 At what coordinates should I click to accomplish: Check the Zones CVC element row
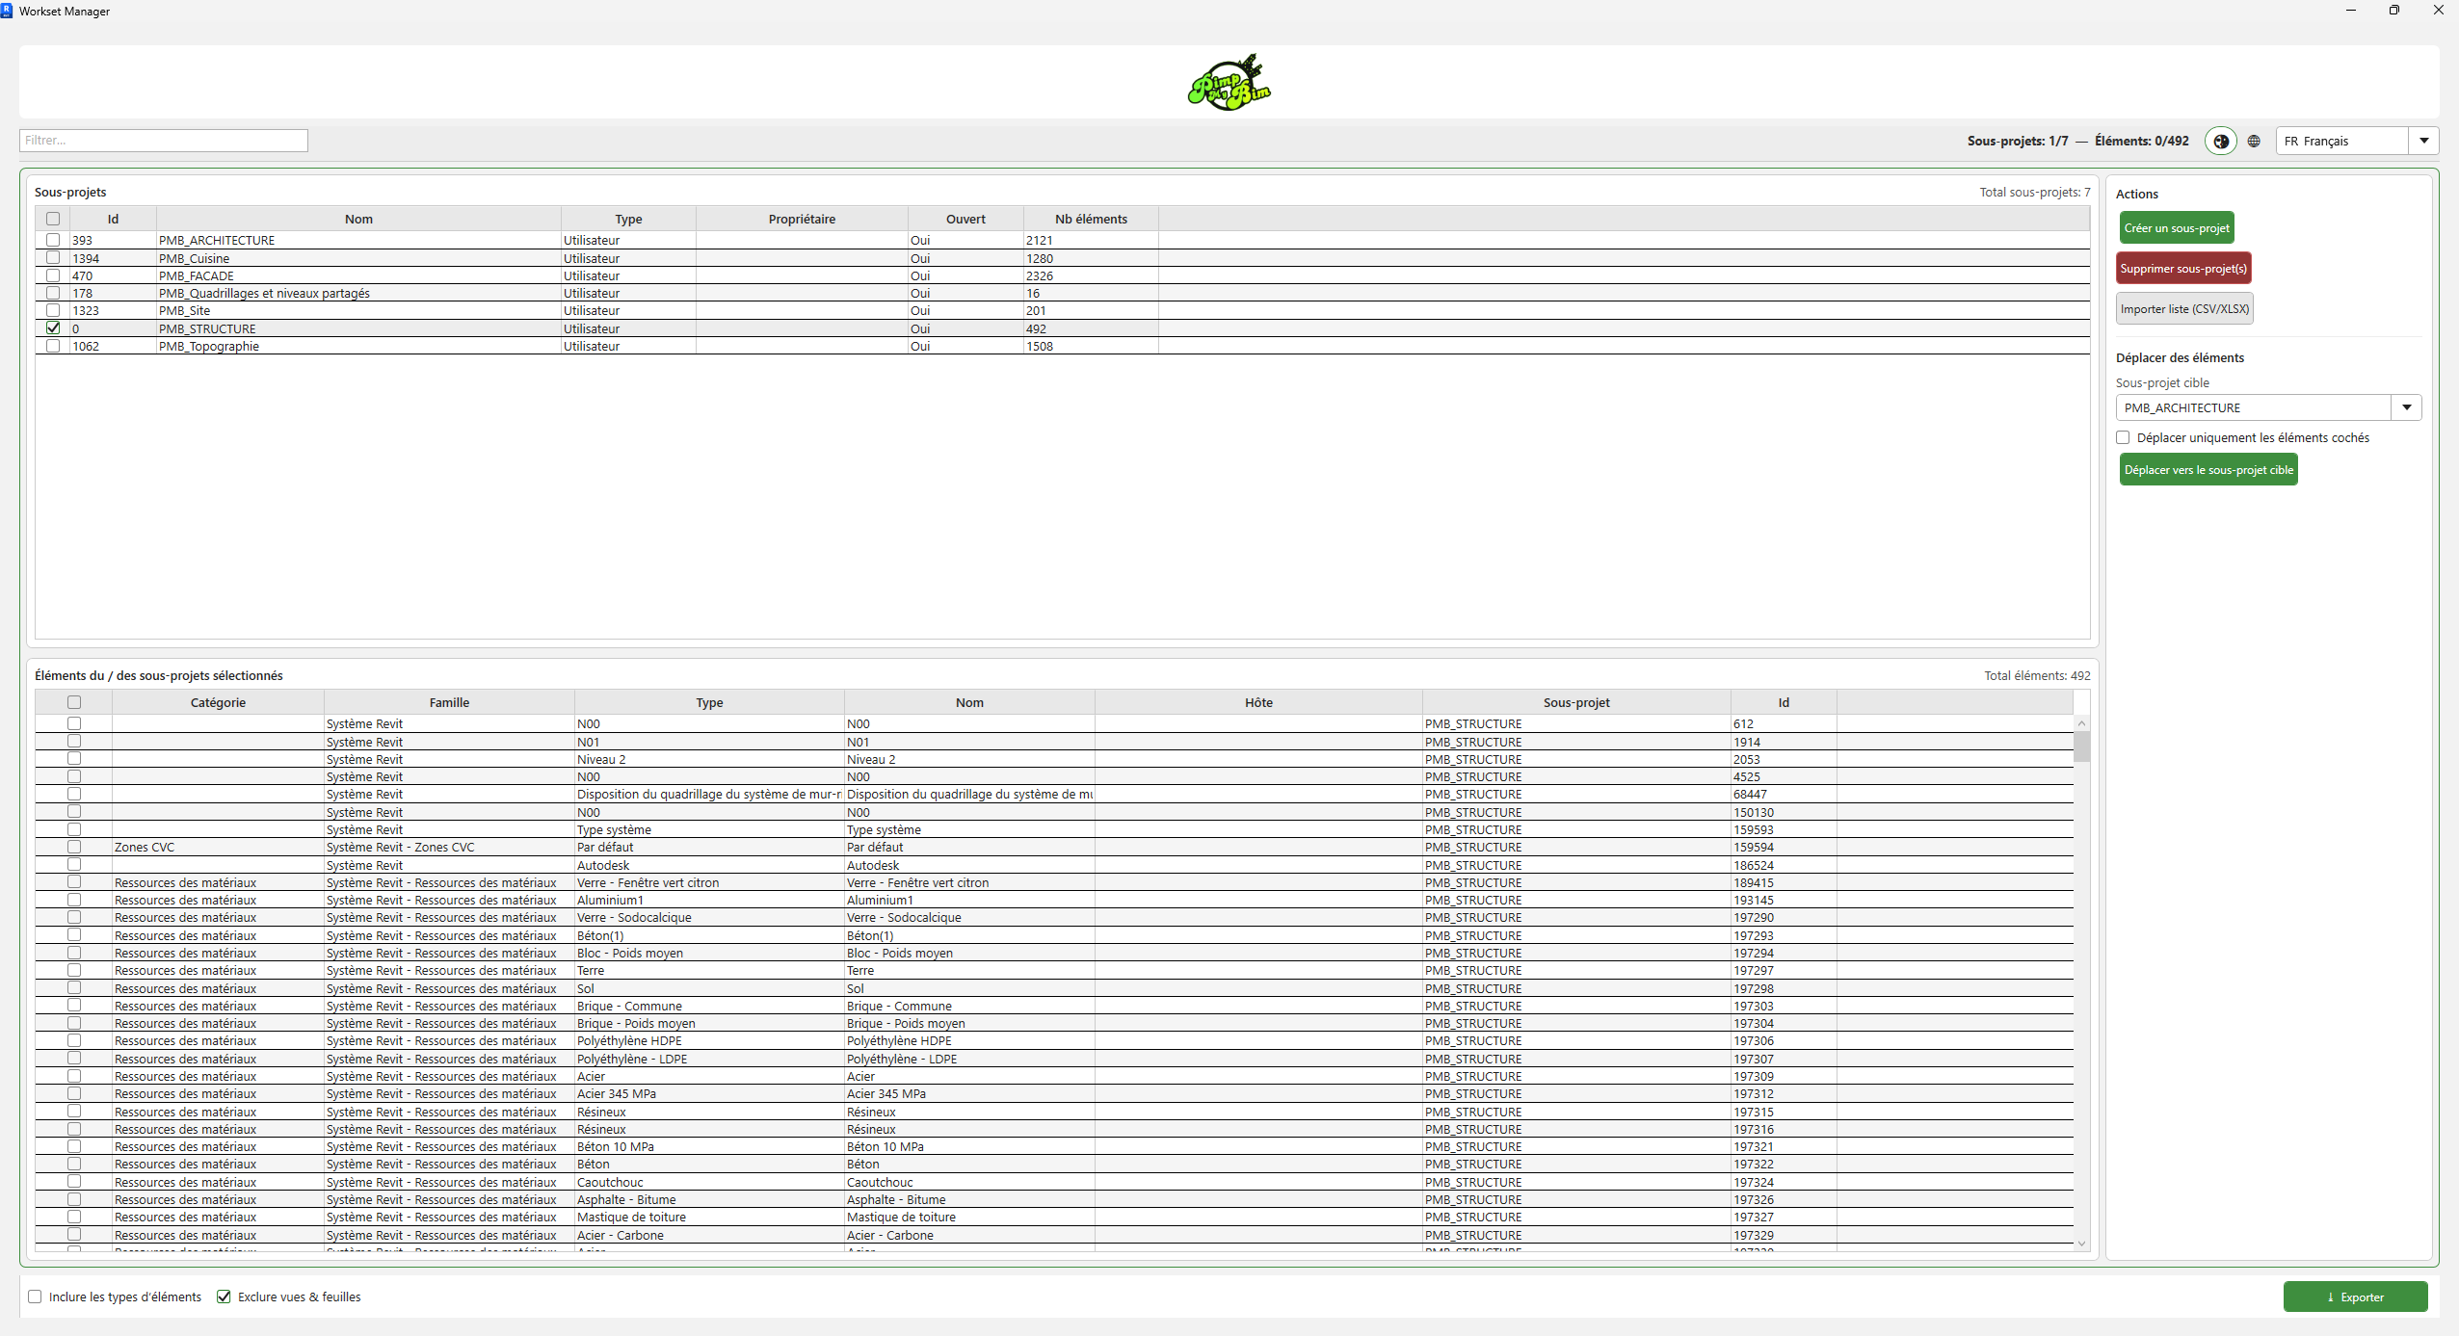(74, 847)
